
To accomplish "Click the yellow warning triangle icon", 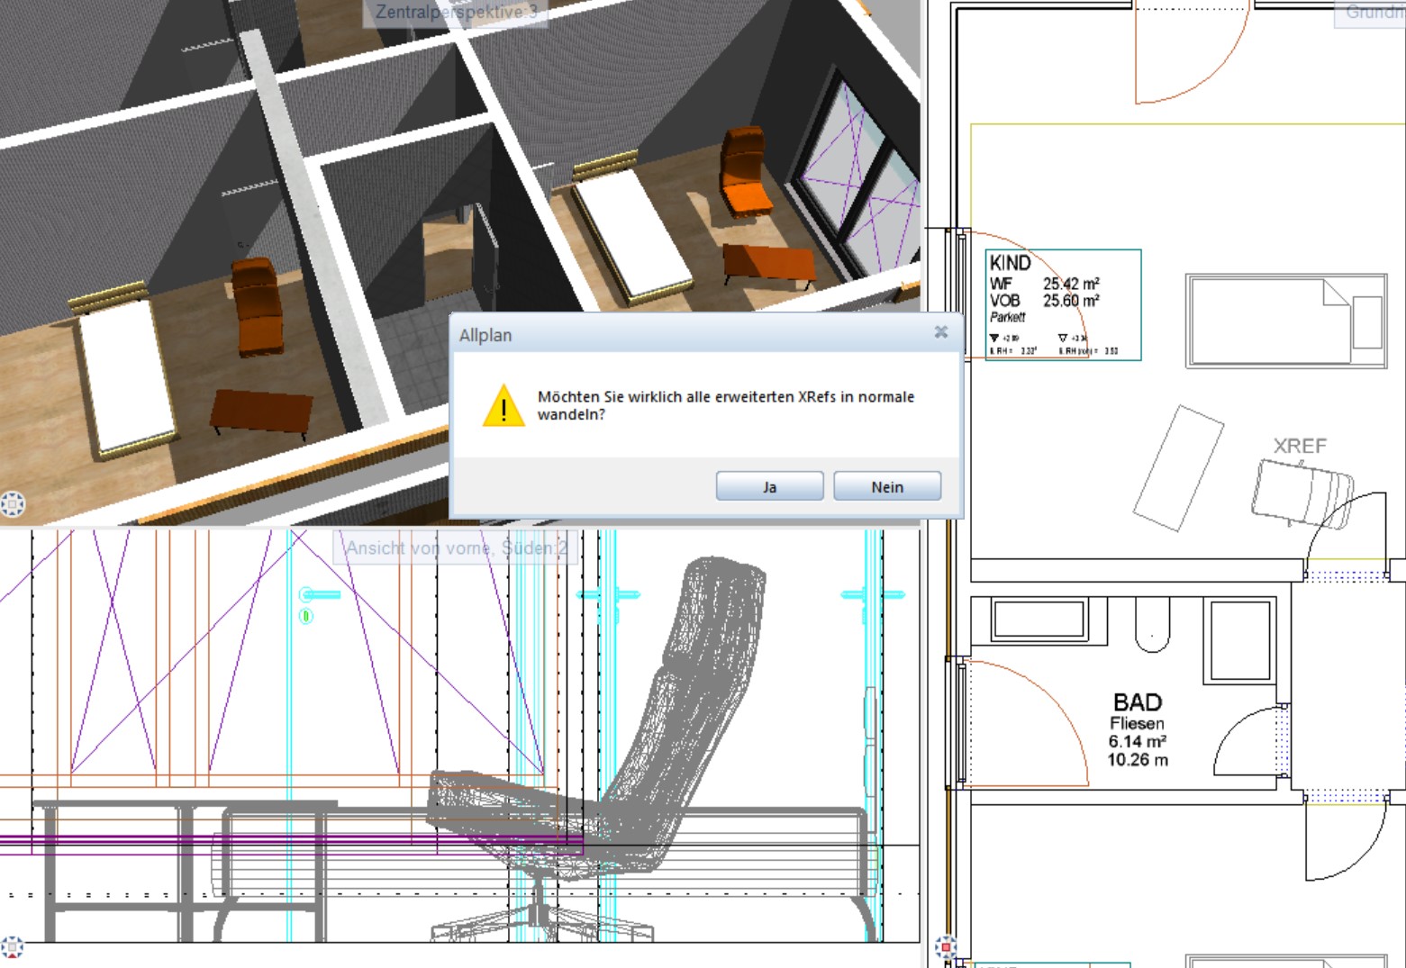I will pyautogui.click(x=503, y=406).
